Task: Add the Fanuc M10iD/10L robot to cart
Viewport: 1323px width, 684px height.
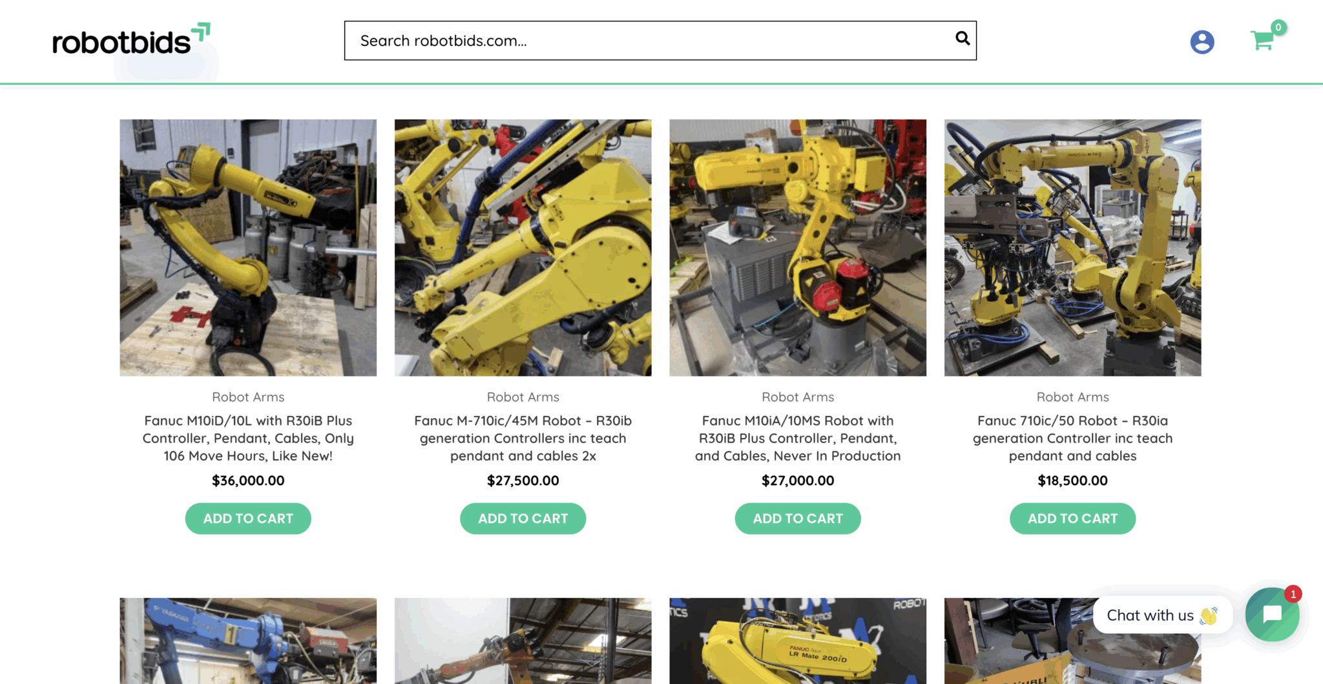Action: pyautogui.click(x=248, y=518)
